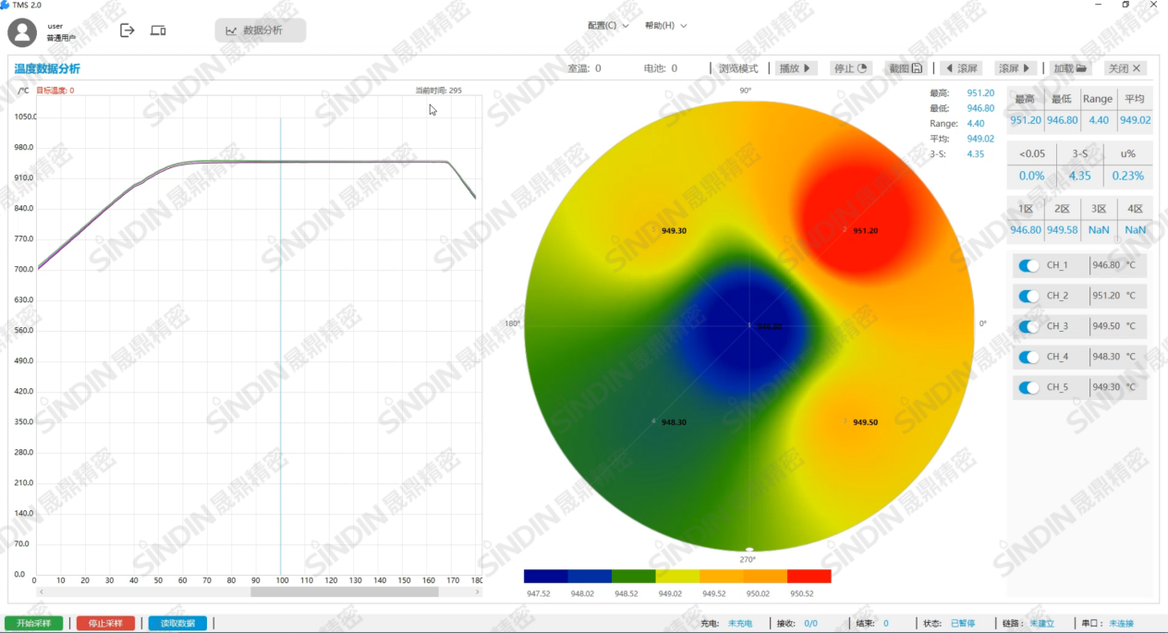Toggle the CH_1 channel switch
The width and height of the screenshot is (1168, 633).
click(x=1028, y=266)
